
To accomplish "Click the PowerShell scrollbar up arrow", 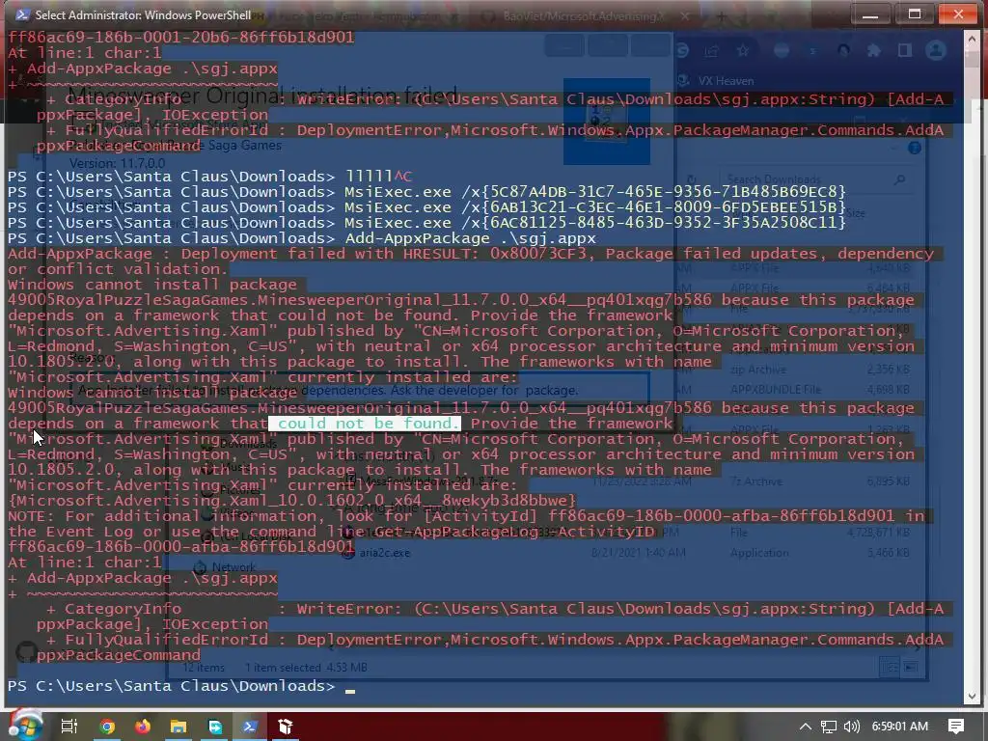I will pos(971,39).
